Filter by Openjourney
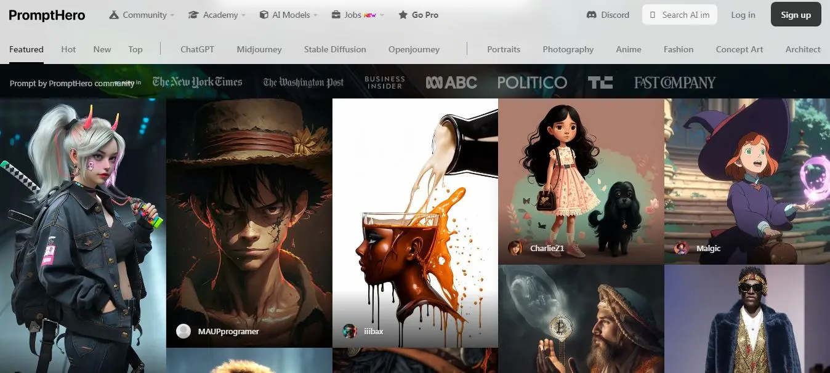The width and height of the screenshot is (830, 373). click(x=414, y=49)
